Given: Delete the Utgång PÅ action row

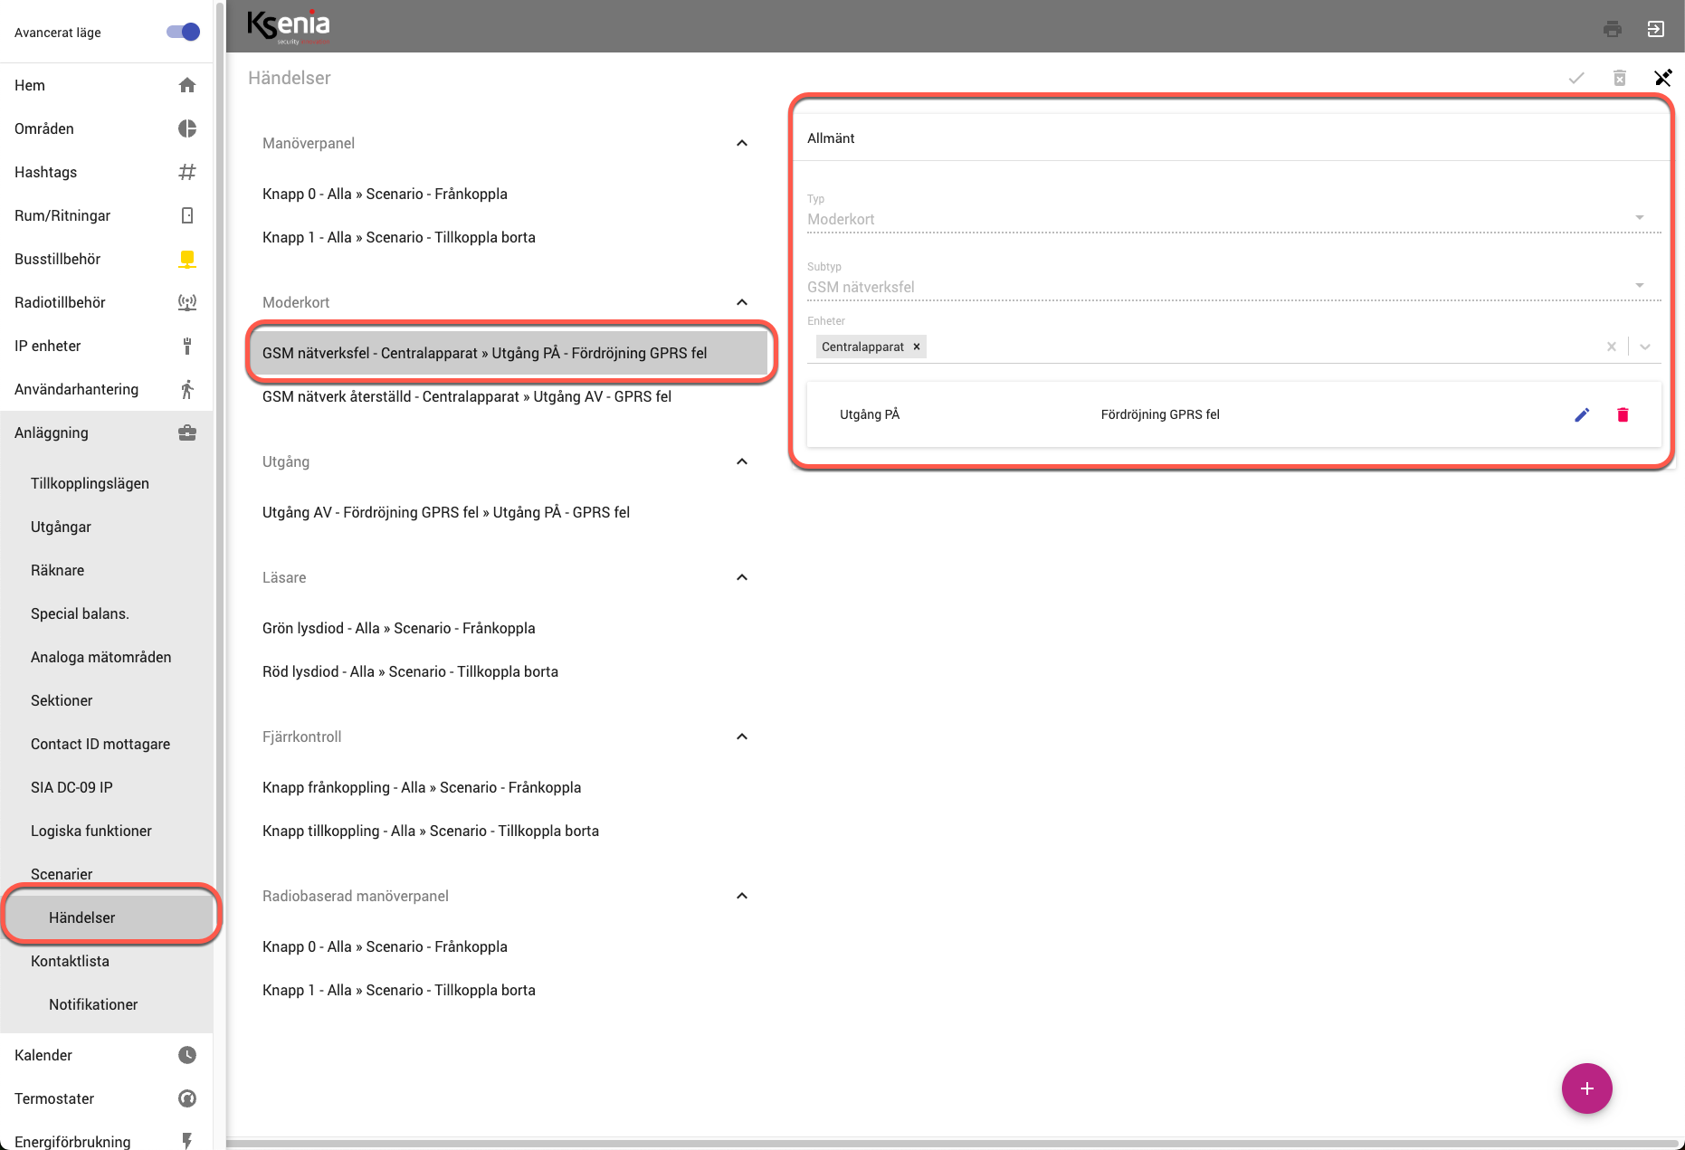Looking at the screenshot, I should tap(1622, 414).
